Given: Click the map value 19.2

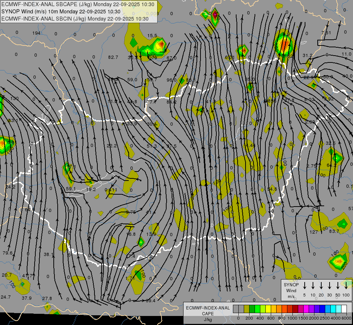Looking at the screenshot, I should coord(91,190).
